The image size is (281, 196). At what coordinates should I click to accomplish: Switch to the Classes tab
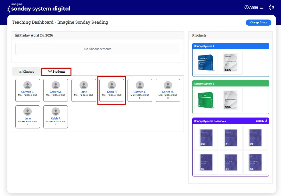26,71
